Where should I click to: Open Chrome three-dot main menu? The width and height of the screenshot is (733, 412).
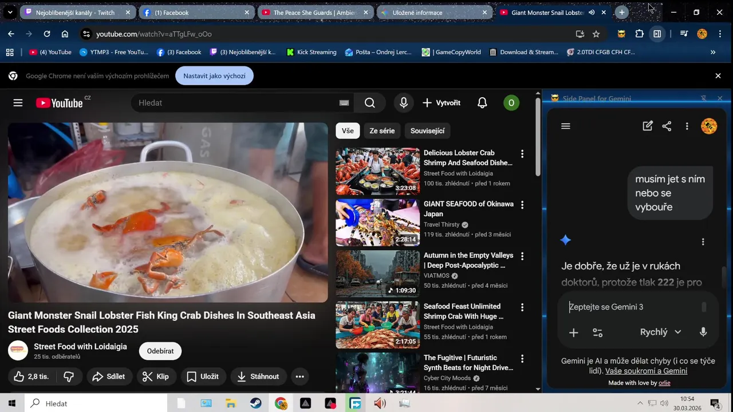point(719,34)
